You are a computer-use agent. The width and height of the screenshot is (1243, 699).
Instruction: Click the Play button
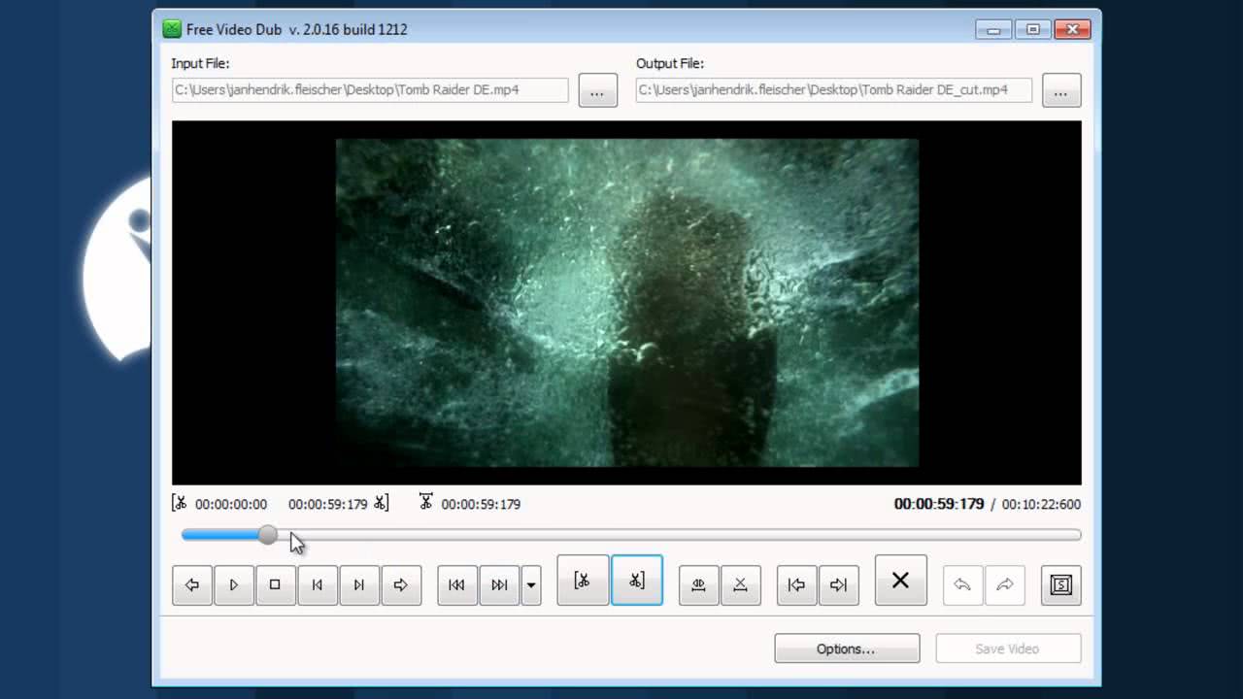(x=233, y=584)
